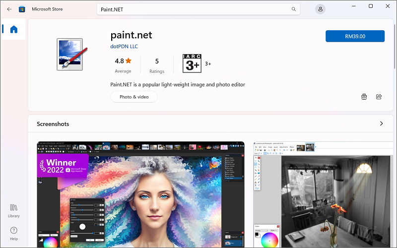
Task: Click the IARC 3+ rating badge
Action: (x=192, y=63)
